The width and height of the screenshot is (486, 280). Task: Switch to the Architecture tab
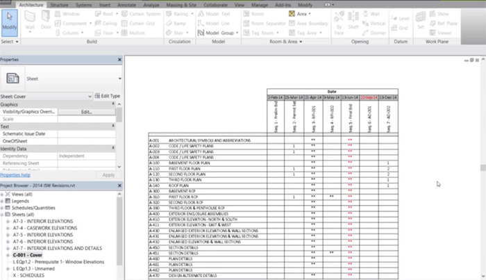click(31, 5)
